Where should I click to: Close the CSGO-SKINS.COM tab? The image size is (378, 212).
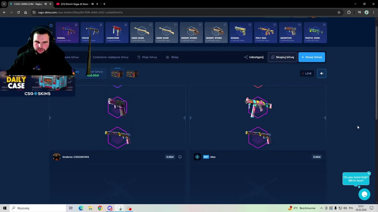pos(50,4)
